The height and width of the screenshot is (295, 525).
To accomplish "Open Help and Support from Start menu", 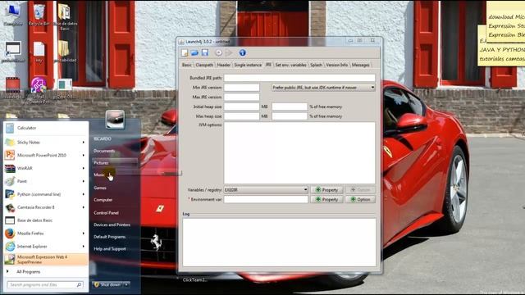I will pyautogui.click(x=110, y=249).
